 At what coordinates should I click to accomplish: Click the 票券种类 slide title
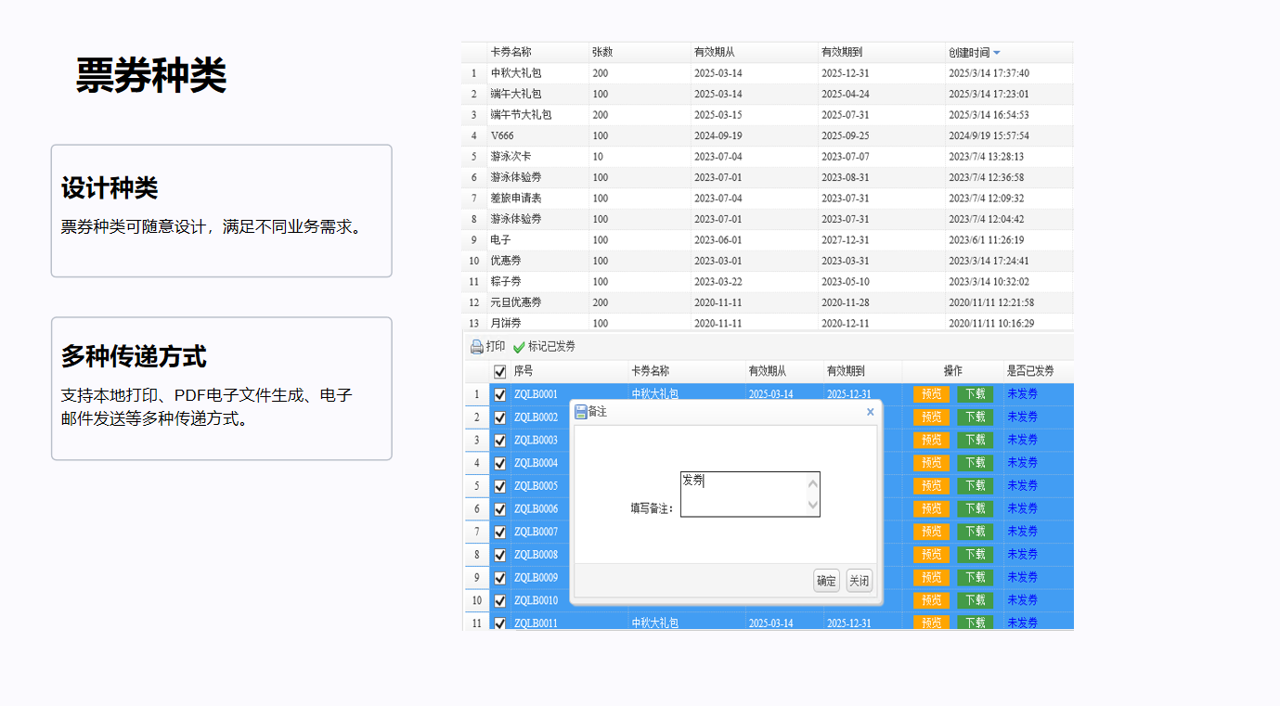click(151, 75)
